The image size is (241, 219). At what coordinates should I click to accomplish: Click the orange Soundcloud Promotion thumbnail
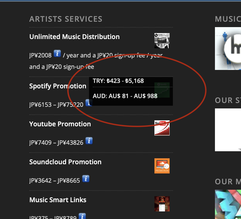[x=162, y=166]
